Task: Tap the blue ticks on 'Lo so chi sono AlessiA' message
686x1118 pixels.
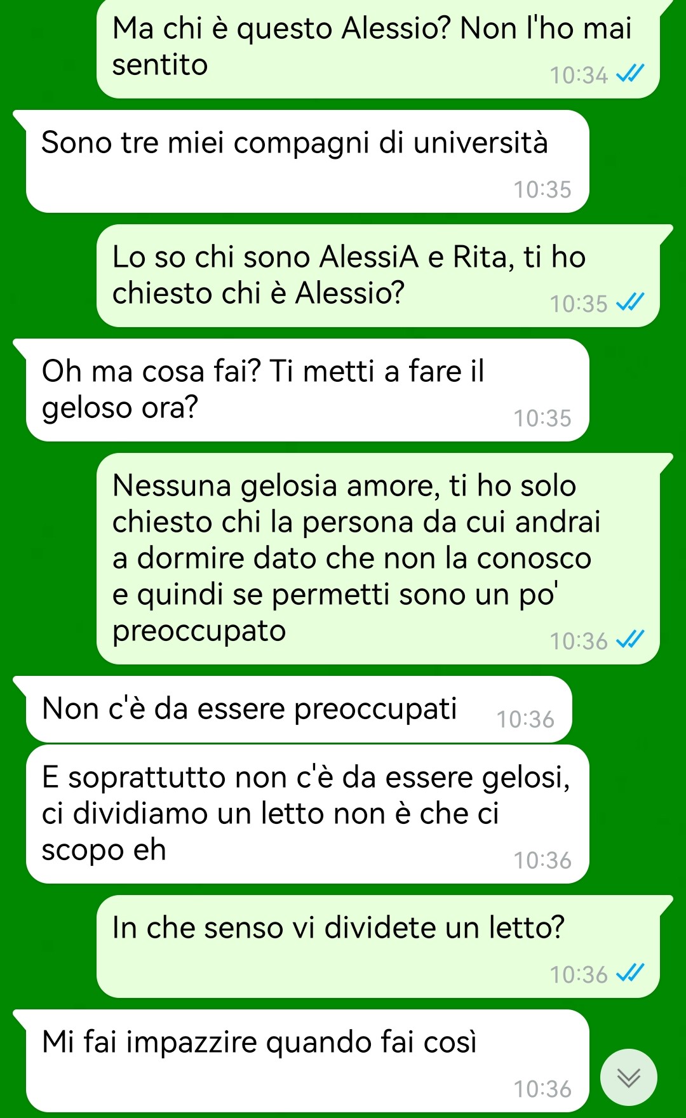Action: coord(631,303)
